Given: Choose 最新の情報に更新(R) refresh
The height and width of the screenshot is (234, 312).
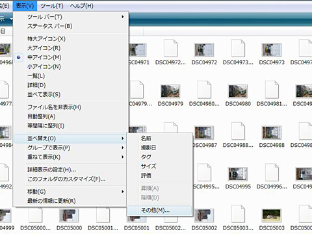Looking at the screenshot, I should click(x=71, y=201).
